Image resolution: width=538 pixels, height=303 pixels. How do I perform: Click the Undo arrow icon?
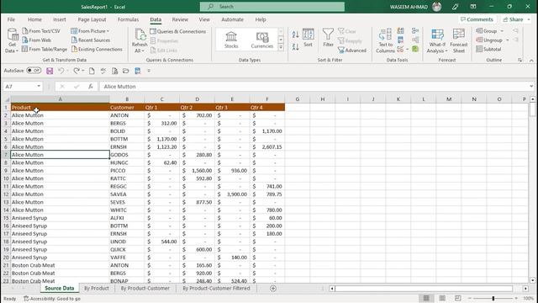tap(61, 71)
